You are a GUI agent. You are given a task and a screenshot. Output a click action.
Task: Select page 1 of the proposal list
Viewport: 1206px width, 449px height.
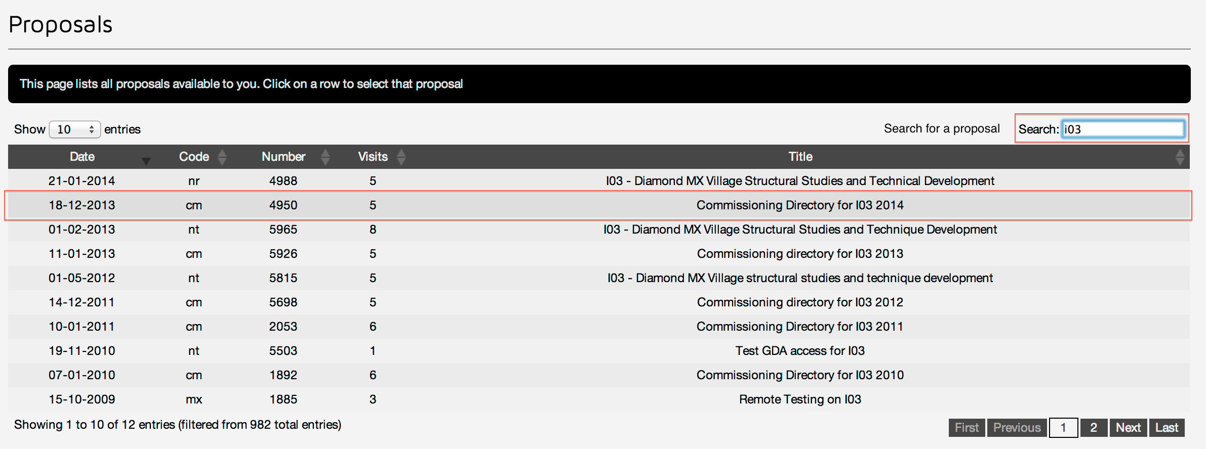(1063, 427)
